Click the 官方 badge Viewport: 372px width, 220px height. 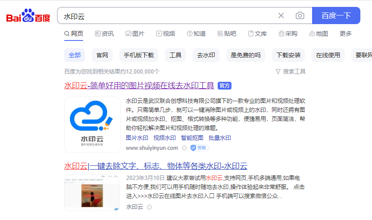225,86
